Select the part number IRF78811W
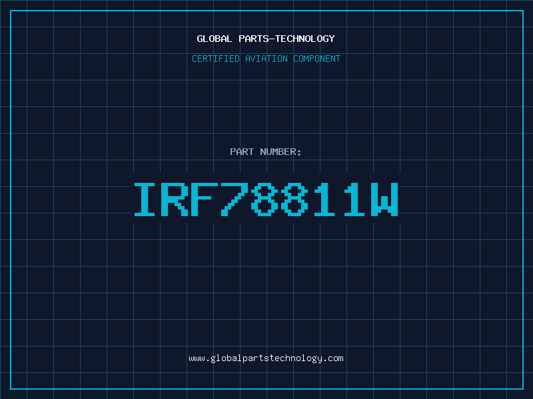The width and height of the screenshot is (533, 399). click(266, 199)
